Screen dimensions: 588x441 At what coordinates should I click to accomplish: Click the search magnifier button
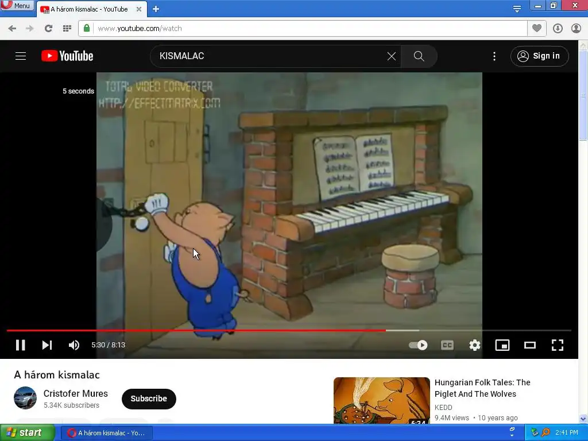[x=419, y=56]
